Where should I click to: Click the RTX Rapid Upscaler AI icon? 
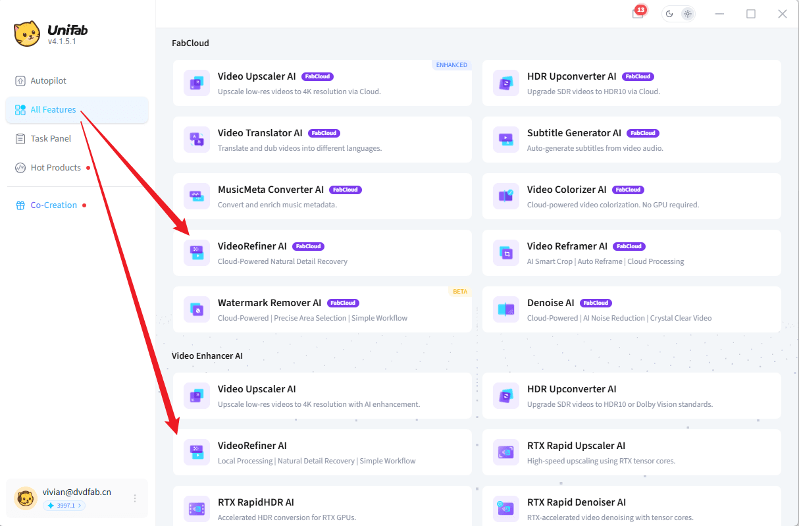click(506, 452)
